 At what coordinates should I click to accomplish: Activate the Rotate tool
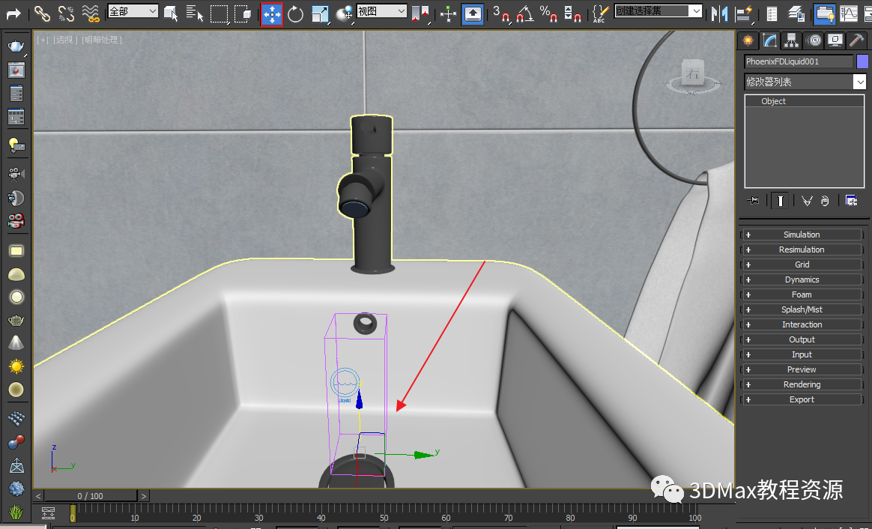[295, 13]
